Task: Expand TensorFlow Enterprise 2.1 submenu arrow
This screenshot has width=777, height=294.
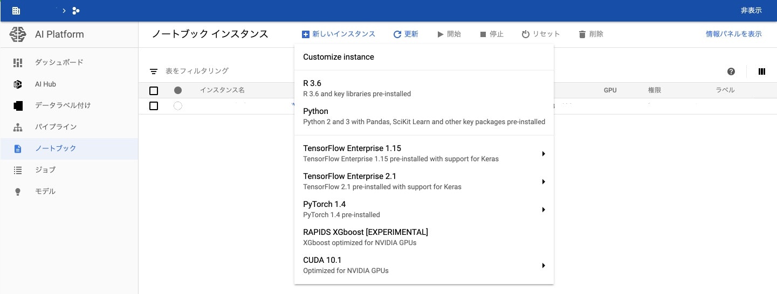Action: pos(544,182)
